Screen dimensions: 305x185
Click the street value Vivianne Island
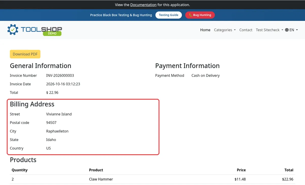click(59, 114)
